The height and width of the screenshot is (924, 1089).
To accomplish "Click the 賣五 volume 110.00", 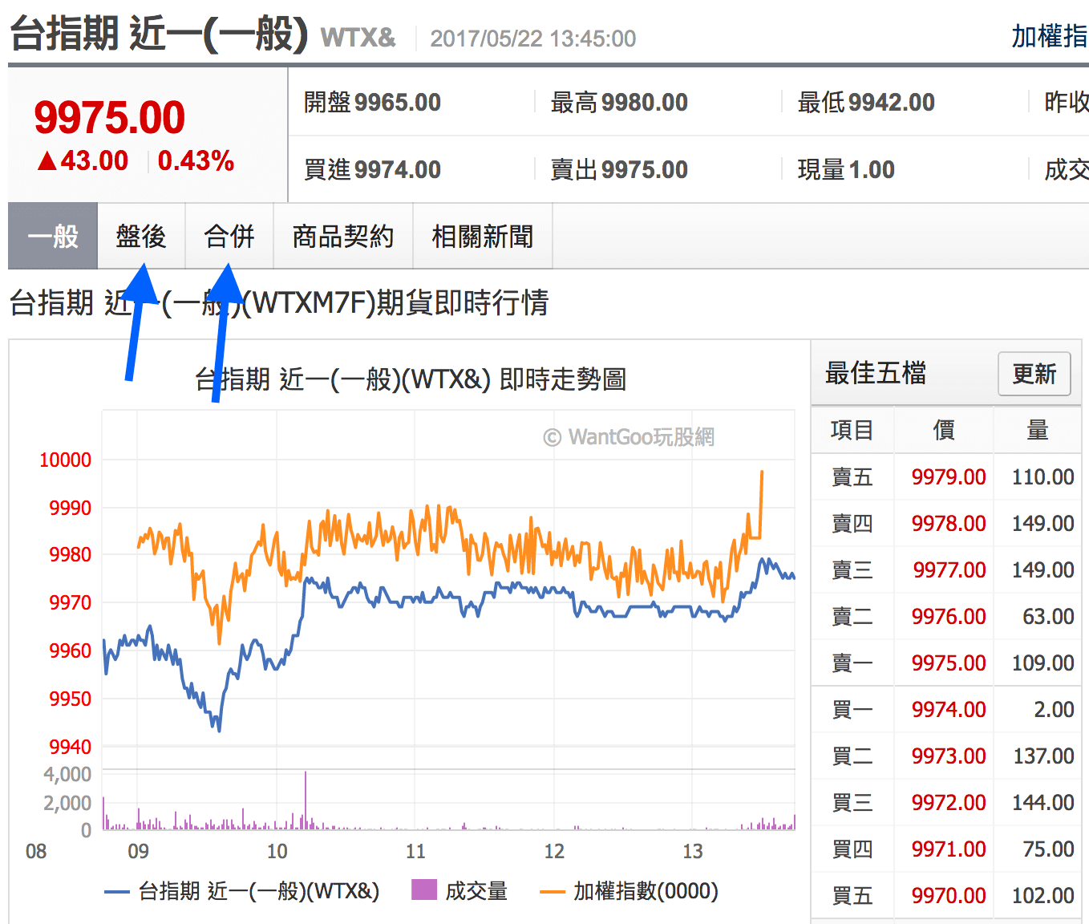I will 1042,476.
